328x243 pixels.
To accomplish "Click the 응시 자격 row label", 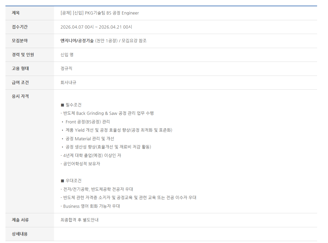I will point(20,96).
